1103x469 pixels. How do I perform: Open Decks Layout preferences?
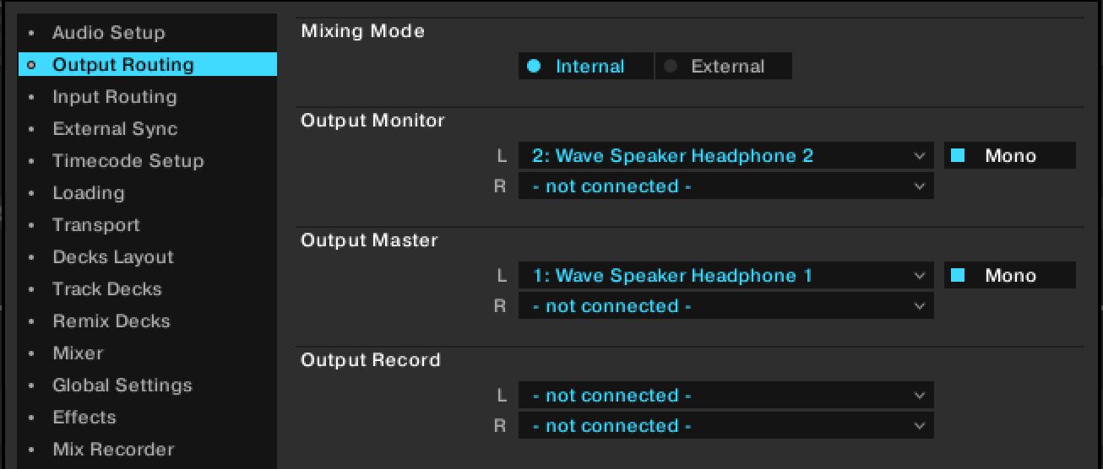click(x=113, y=257)
